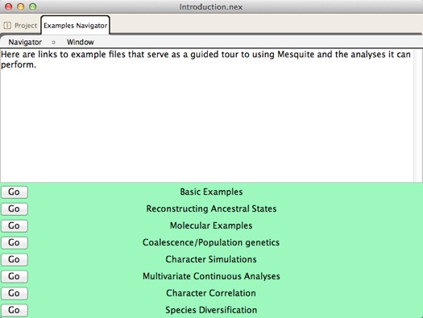Go to Multivariate Continuous Analyses
This screenshot has width=423, height=318.
[x=15, y=276]
